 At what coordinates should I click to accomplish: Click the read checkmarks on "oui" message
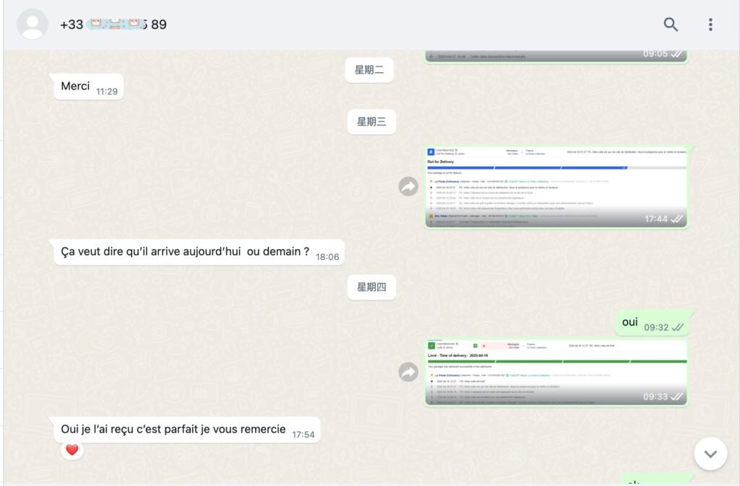click(677, 327)
